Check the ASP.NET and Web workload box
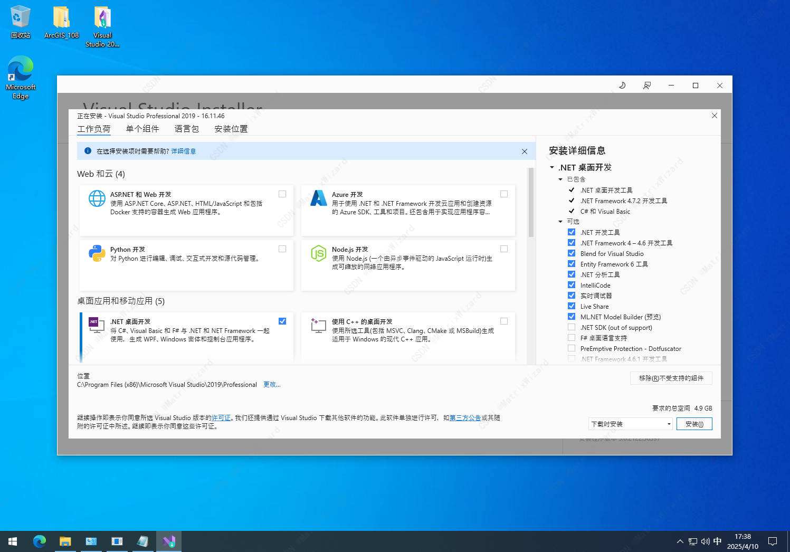 pyautogui.click(x=282, y=194)
